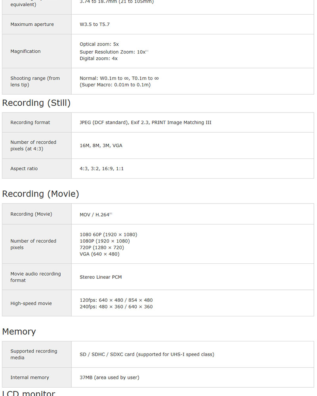Open the footnote marker after MOV / H.264

[x=111, y=214]
